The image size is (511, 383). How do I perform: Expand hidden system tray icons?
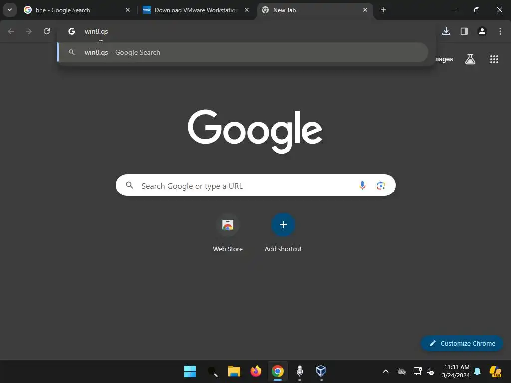(x=386, y=371)
